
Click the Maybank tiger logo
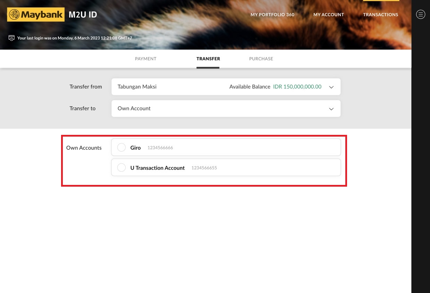pyautogui.click(x=14, y=15)
